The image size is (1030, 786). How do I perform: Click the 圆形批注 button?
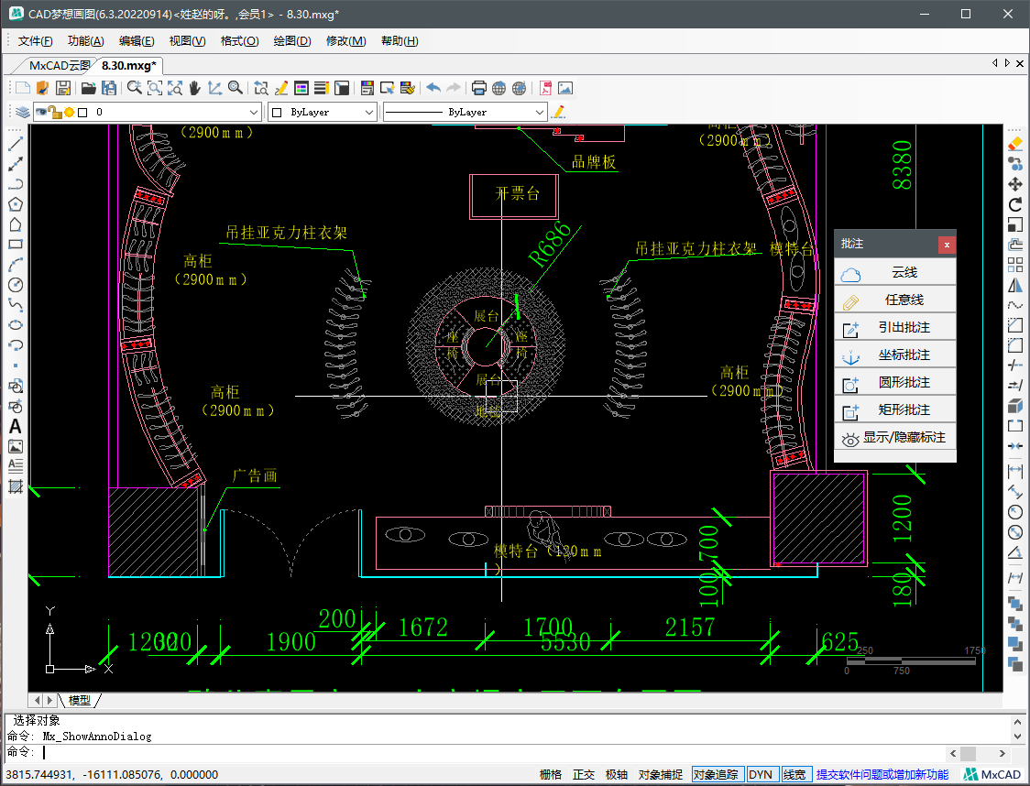894,383
